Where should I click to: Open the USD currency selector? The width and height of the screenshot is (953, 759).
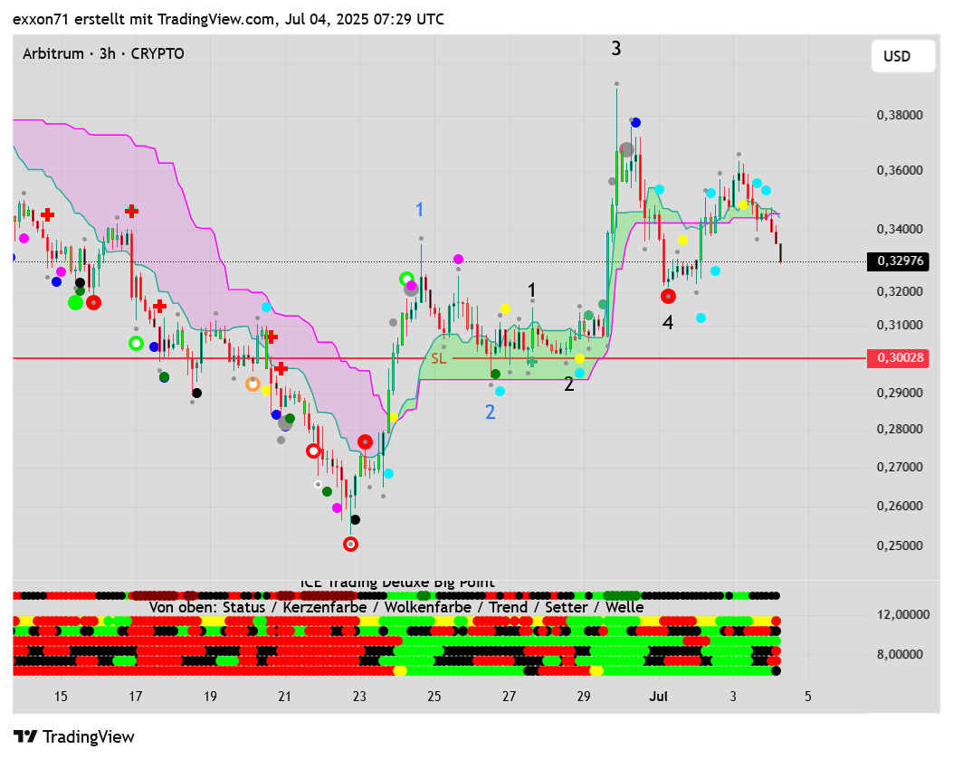pos(897,56)
